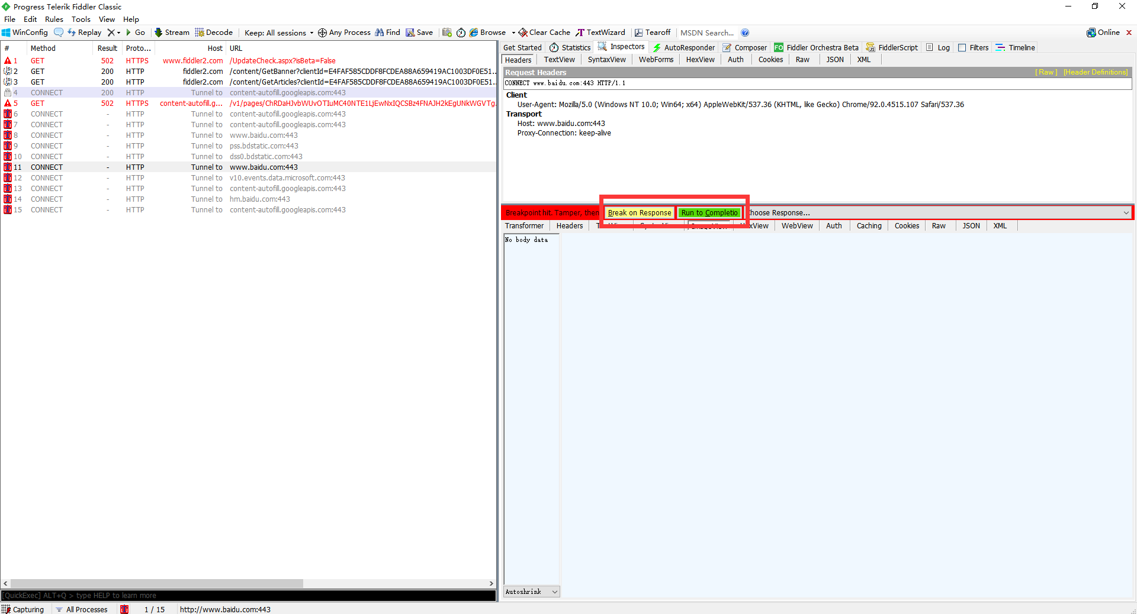Viewport: 1137px width, 614px height.
Task: Click All Processes filter in status bar
Action: coord(82,609)
